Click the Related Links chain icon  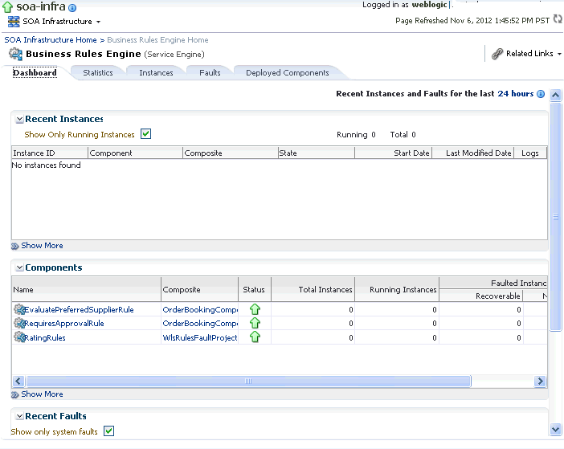[497, 54]
